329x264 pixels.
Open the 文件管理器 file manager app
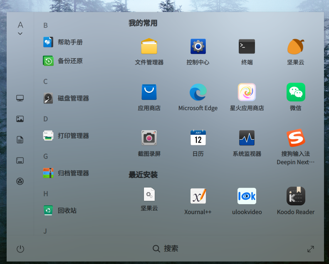(x=149, y=52)
